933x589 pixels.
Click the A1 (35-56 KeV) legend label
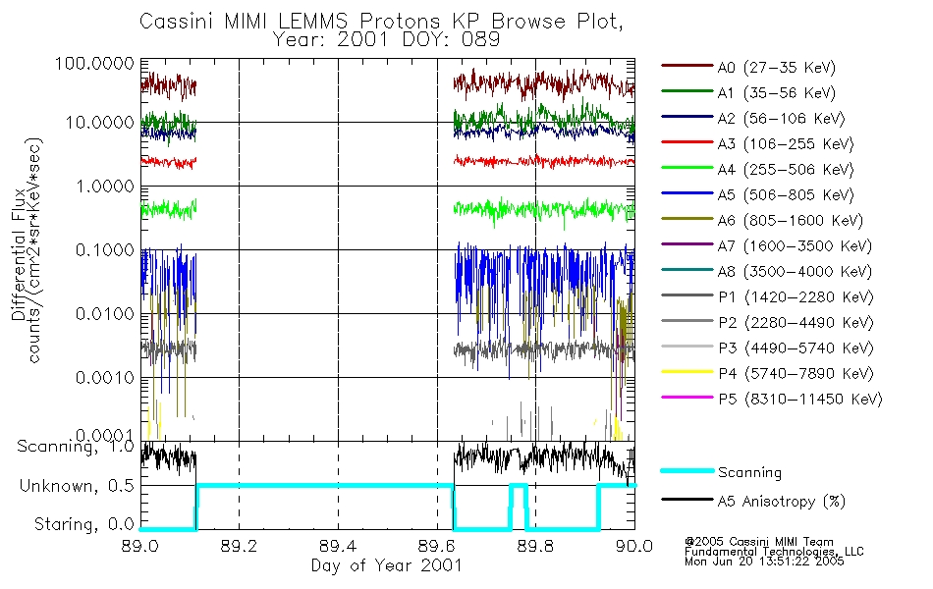click(x=777, y=93)
